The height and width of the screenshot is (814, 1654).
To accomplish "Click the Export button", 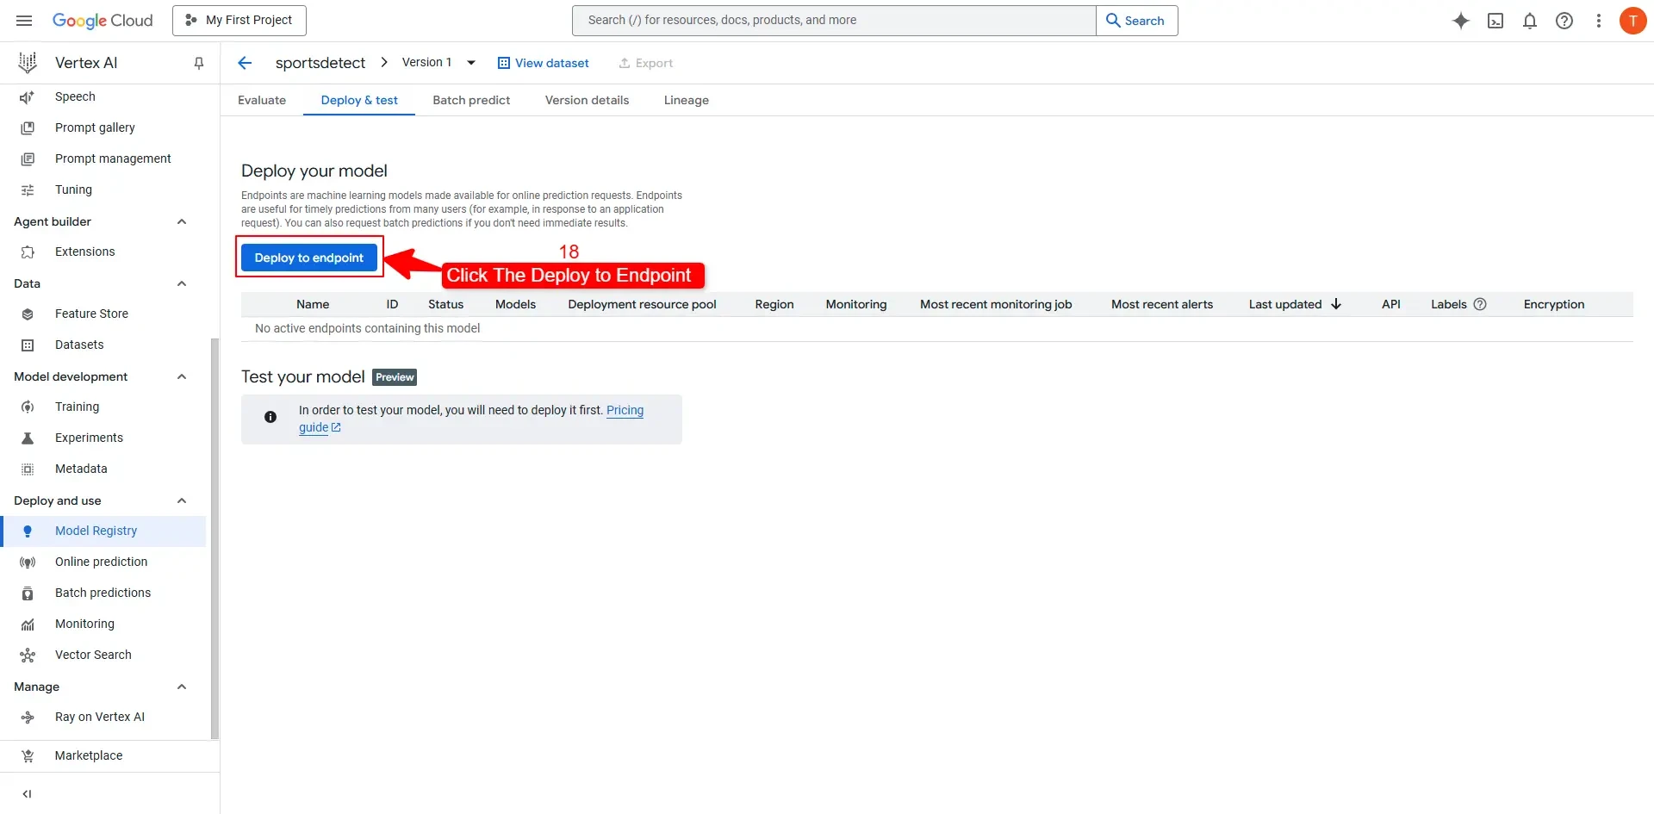I will coord(646,63).
